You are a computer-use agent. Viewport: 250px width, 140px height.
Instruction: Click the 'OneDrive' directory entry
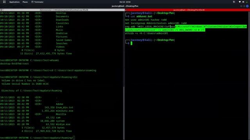(62, 33)
